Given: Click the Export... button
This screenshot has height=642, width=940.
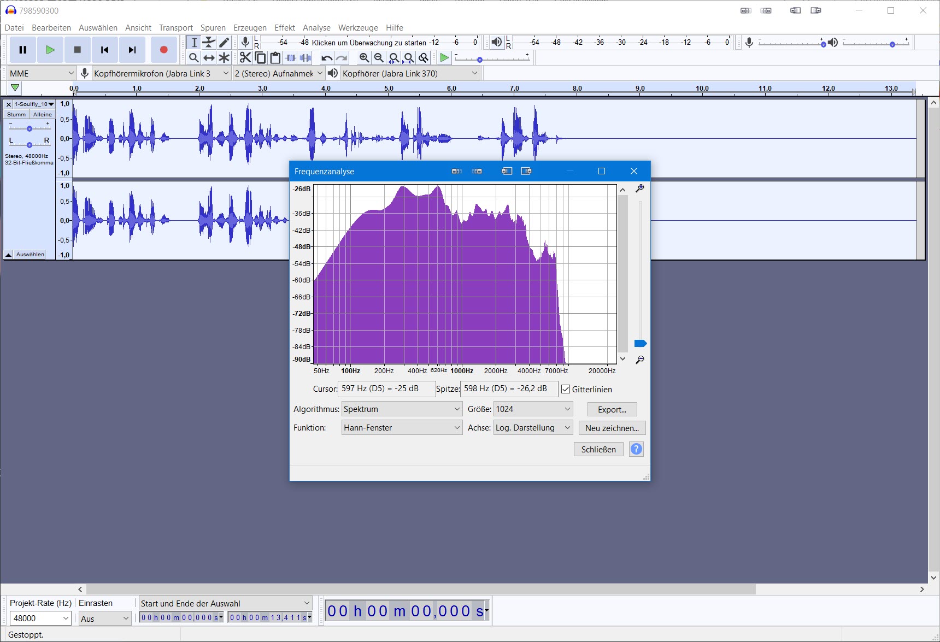Looking at the screenshot, I should pos(612,410).
